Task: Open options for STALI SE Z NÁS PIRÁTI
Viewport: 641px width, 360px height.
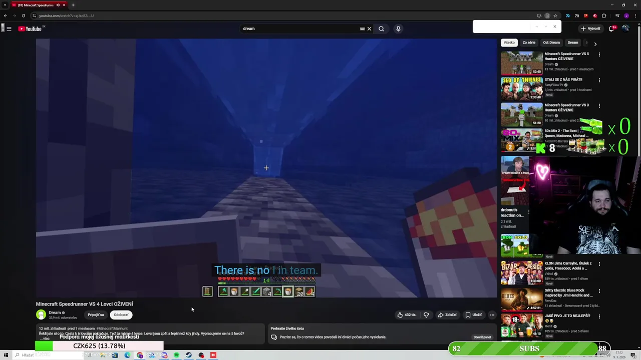Action: (x=599, y=80)
